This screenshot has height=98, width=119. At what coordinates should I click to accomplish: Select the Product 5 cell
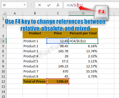click(x=35, y=61)
